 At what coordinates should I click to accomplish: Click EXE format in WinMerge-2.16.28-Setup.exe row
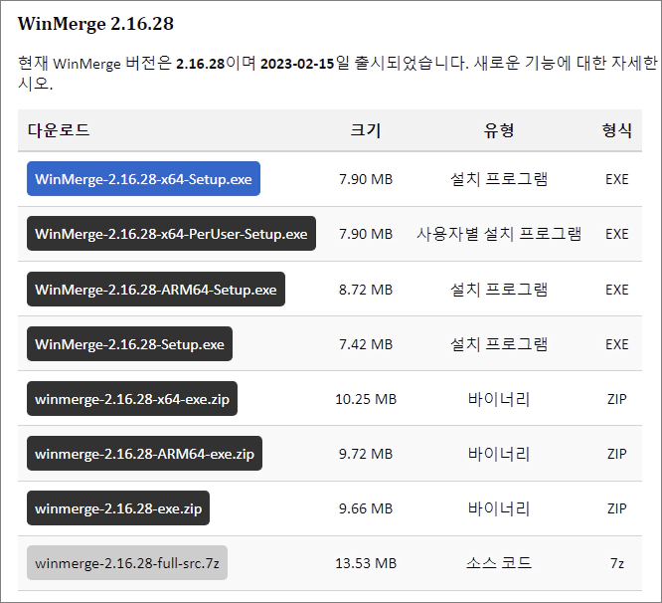point(617,344)
